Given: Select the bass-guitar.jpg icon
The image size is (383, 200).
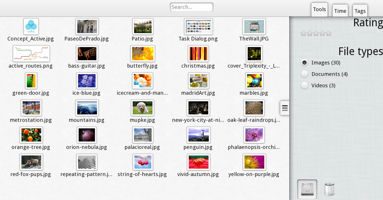Looking at the screenshot, I should 86,54.
